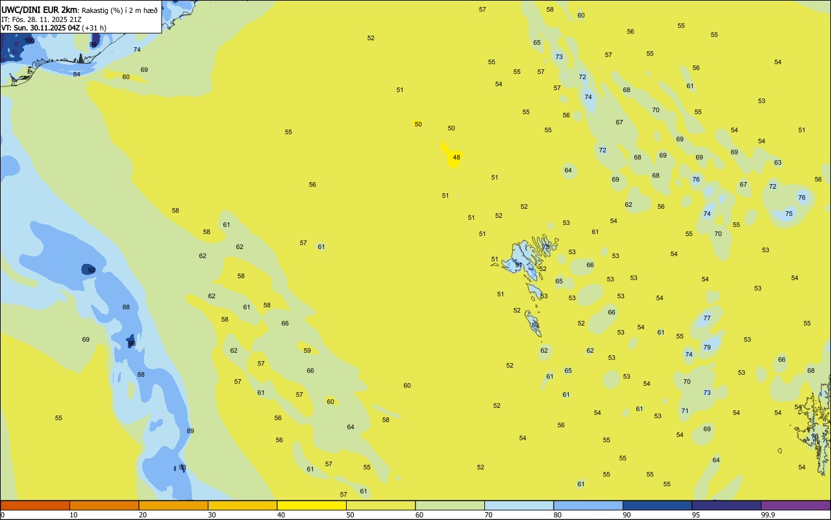Choose the 30–40 golden legend segment
Image resolution: width=831 pixels, height=520 pixels.
point(242,505)
